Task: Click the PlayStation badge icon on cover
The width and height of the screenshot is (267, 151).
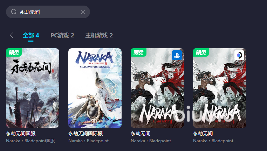Action: click(x=177, y=55)
